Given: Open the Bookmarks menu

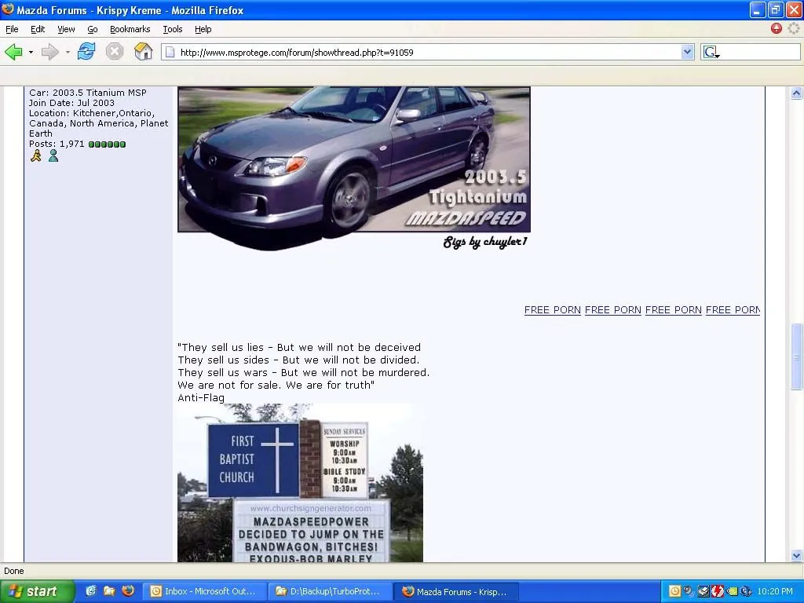Looking at the screenshot, I should [x=130, y=29].
